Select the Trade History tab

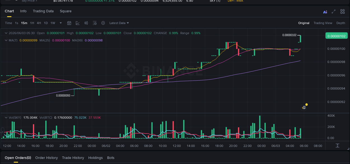[73, 158]
